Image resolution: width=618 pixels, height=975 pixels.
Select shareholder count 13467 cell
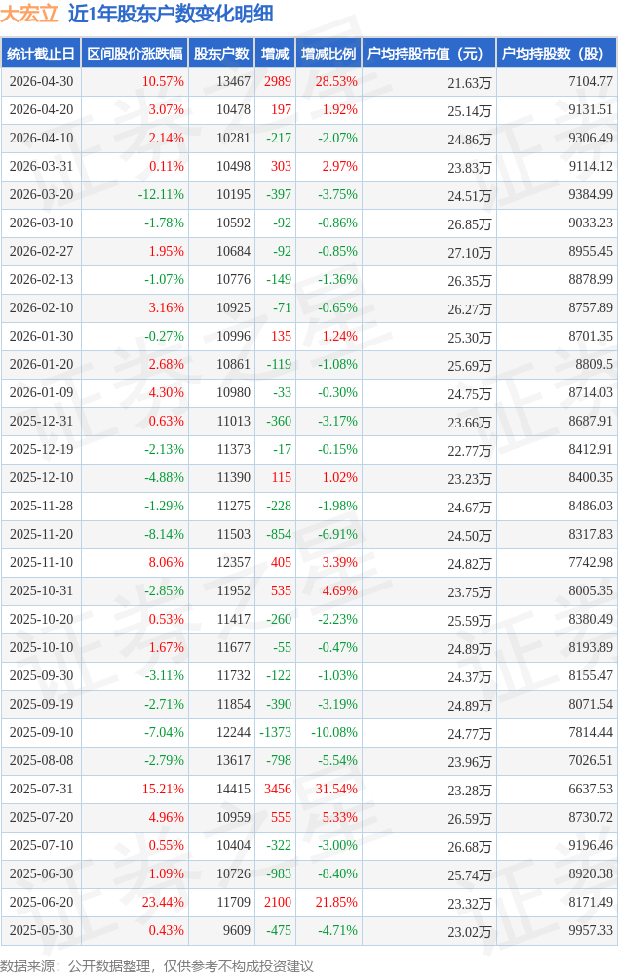(x=234, y=81)
